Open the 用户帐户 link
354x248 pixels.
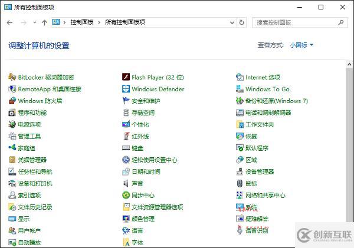[x=29, y=231]
